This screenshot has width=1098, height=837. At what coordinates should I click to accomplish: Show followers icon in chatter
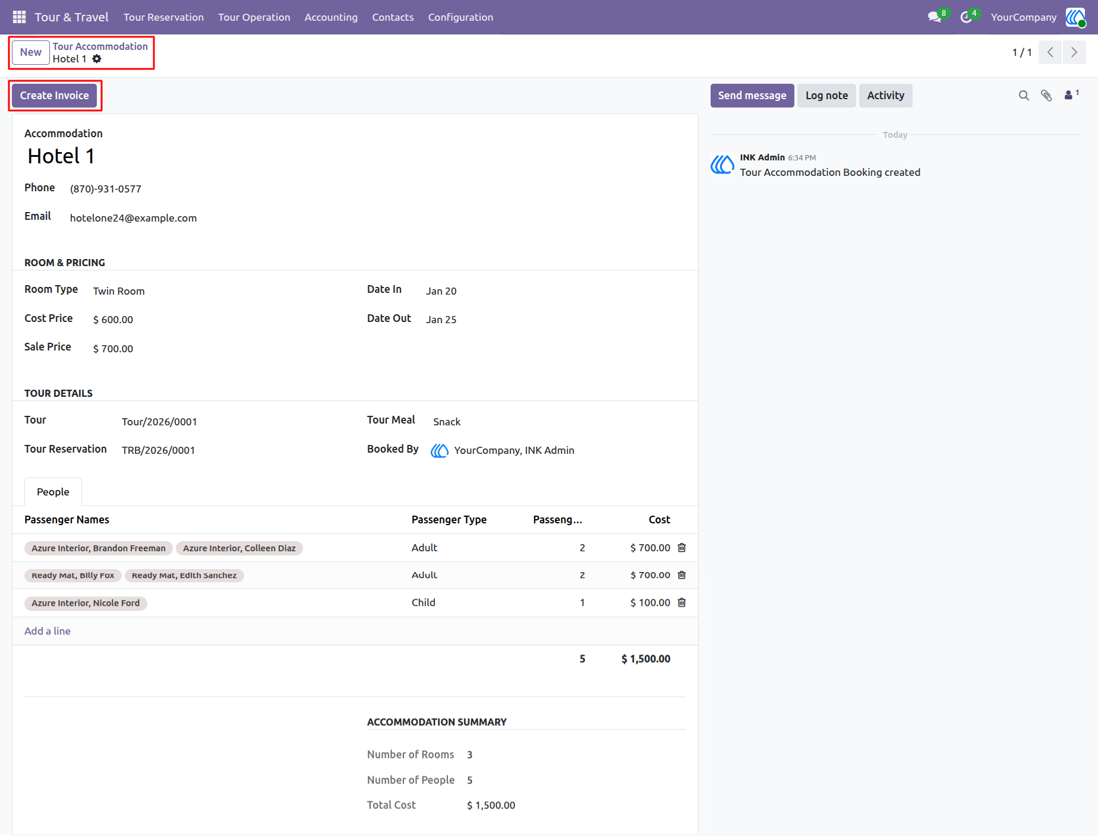pyautogui.click(x=1071, y=95)
